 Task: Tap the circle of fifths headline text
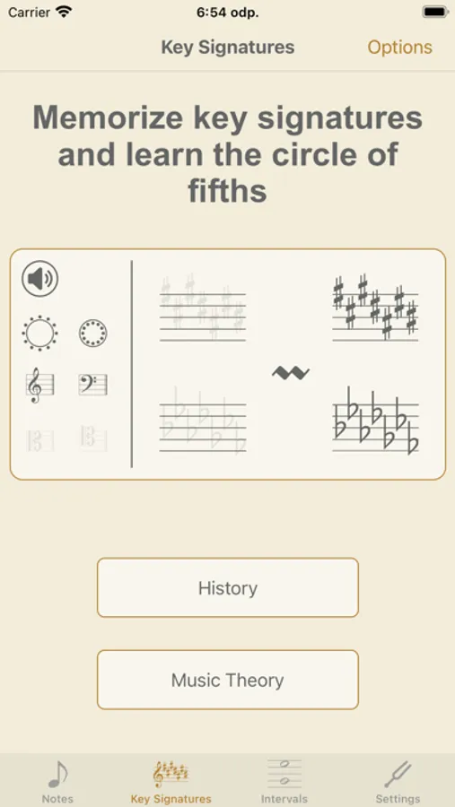coord(228,153)
